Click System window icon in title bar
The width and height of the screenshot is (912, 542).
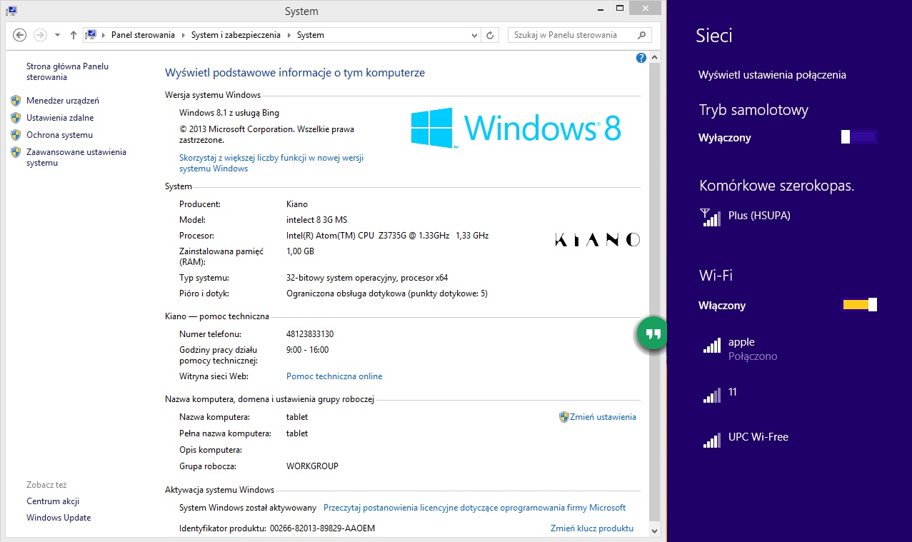tap(11, 11)
